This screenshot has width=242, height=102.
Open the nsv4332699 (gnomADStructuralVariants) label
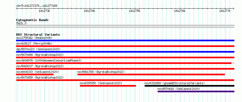tap(175, 83)
